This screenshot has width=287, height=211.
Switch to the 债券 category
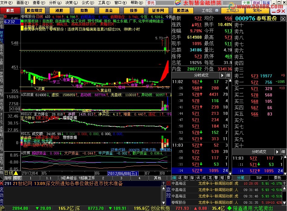click(134, 11)
